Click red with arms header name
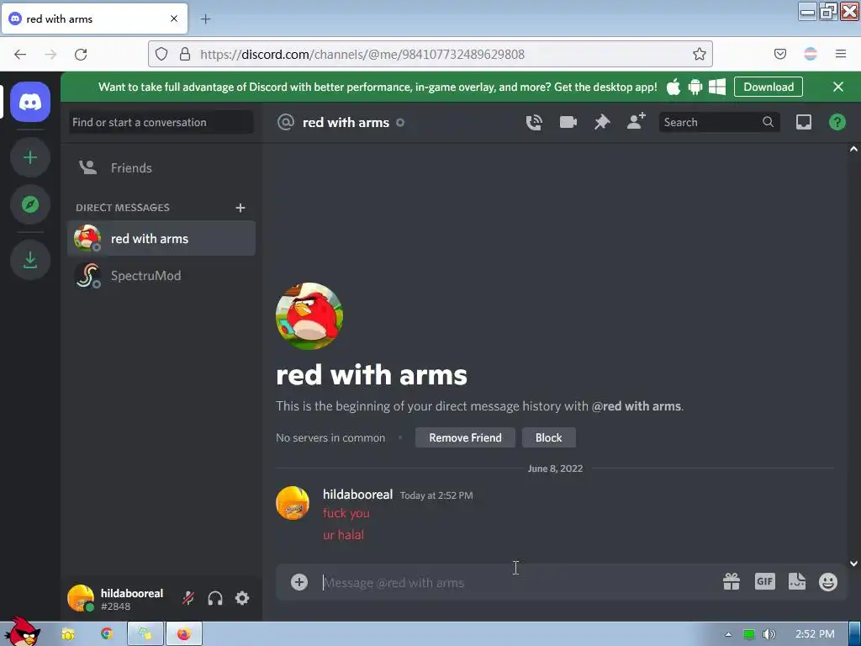The image size is (861, 646). tap(346, 122)
